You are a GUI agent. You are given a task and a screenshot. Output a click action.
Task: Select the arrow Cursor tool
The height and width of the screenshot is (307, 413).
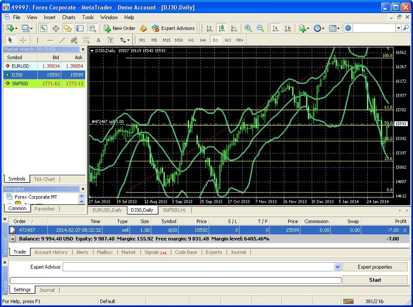tap(10, 40)
